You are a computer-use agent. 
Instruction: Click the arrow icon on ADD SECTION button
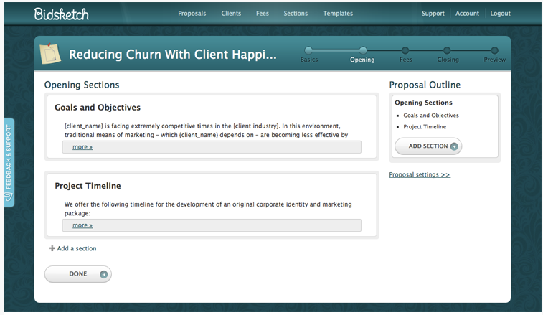pos(453,146)
